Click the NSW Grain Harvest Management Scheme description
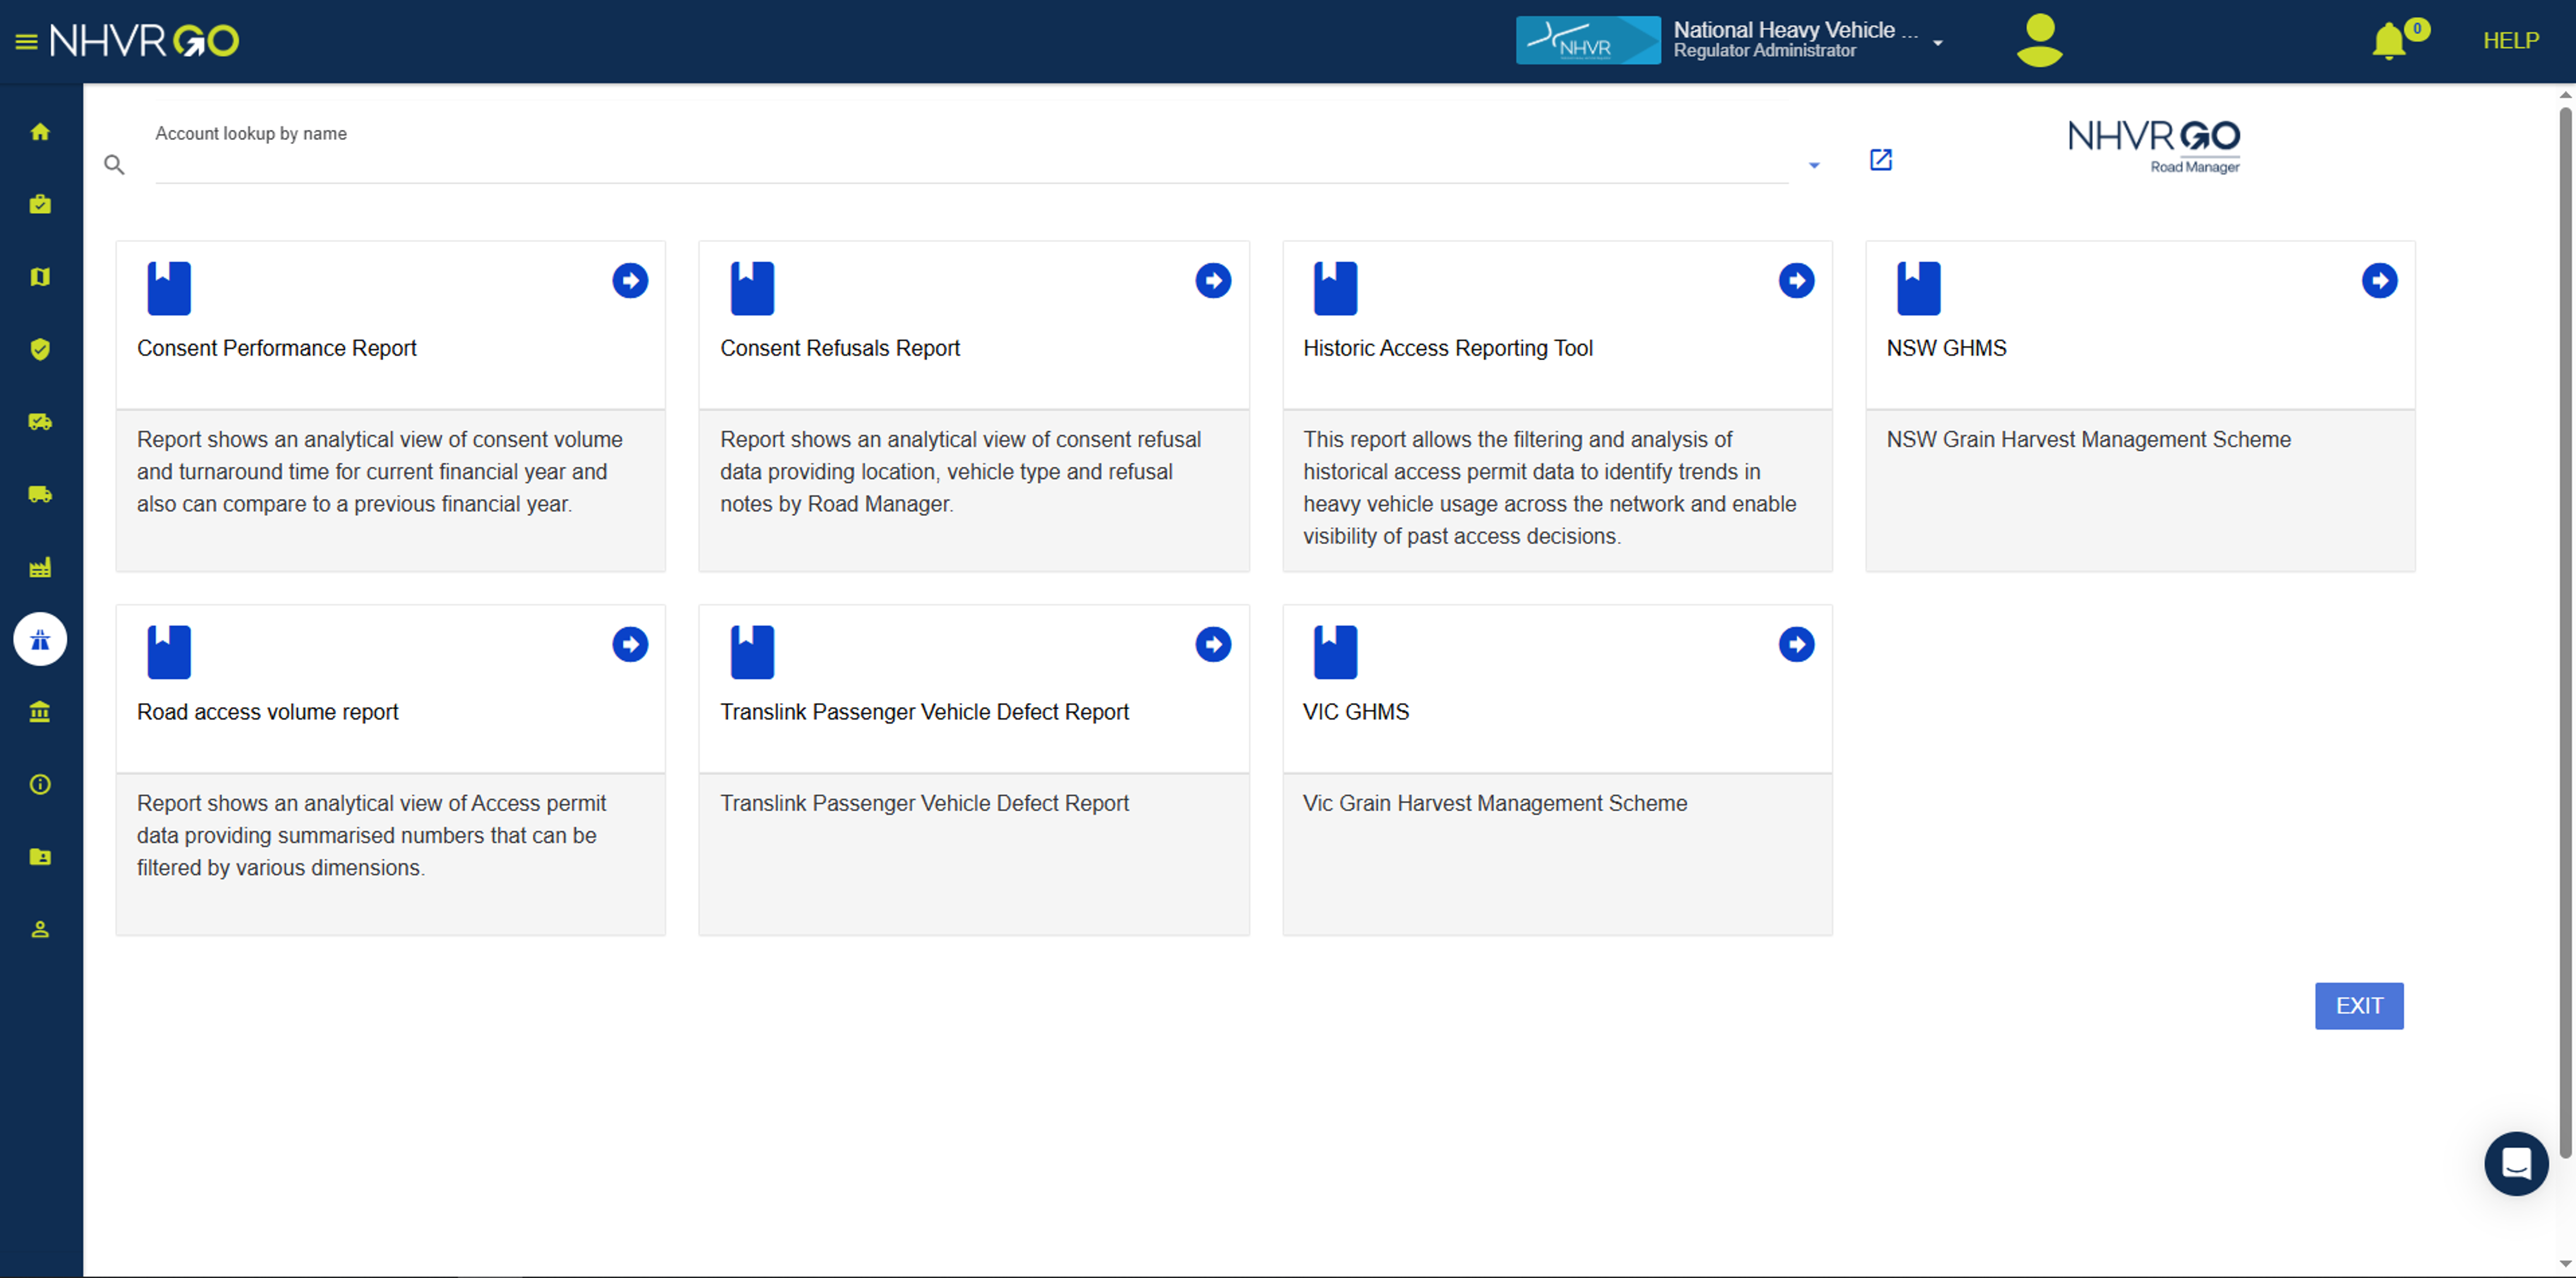 2088,440
